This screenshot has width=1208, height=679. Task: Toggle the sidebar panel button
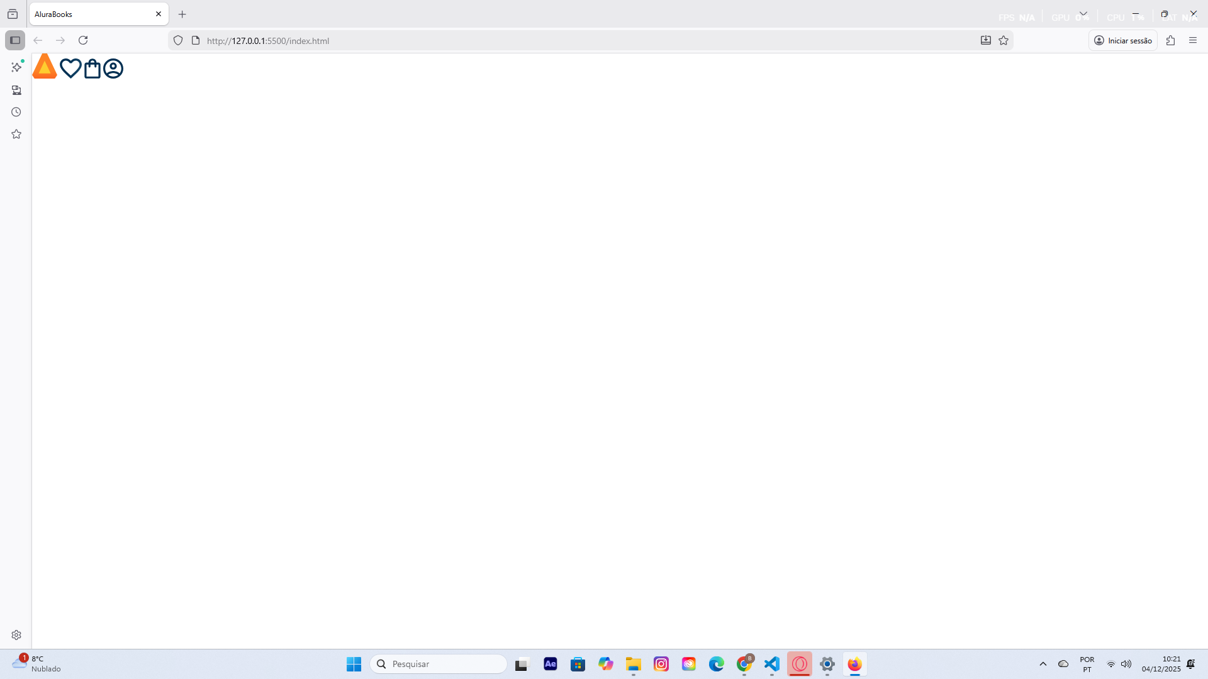pyautogui.click(x=15, y=40)
